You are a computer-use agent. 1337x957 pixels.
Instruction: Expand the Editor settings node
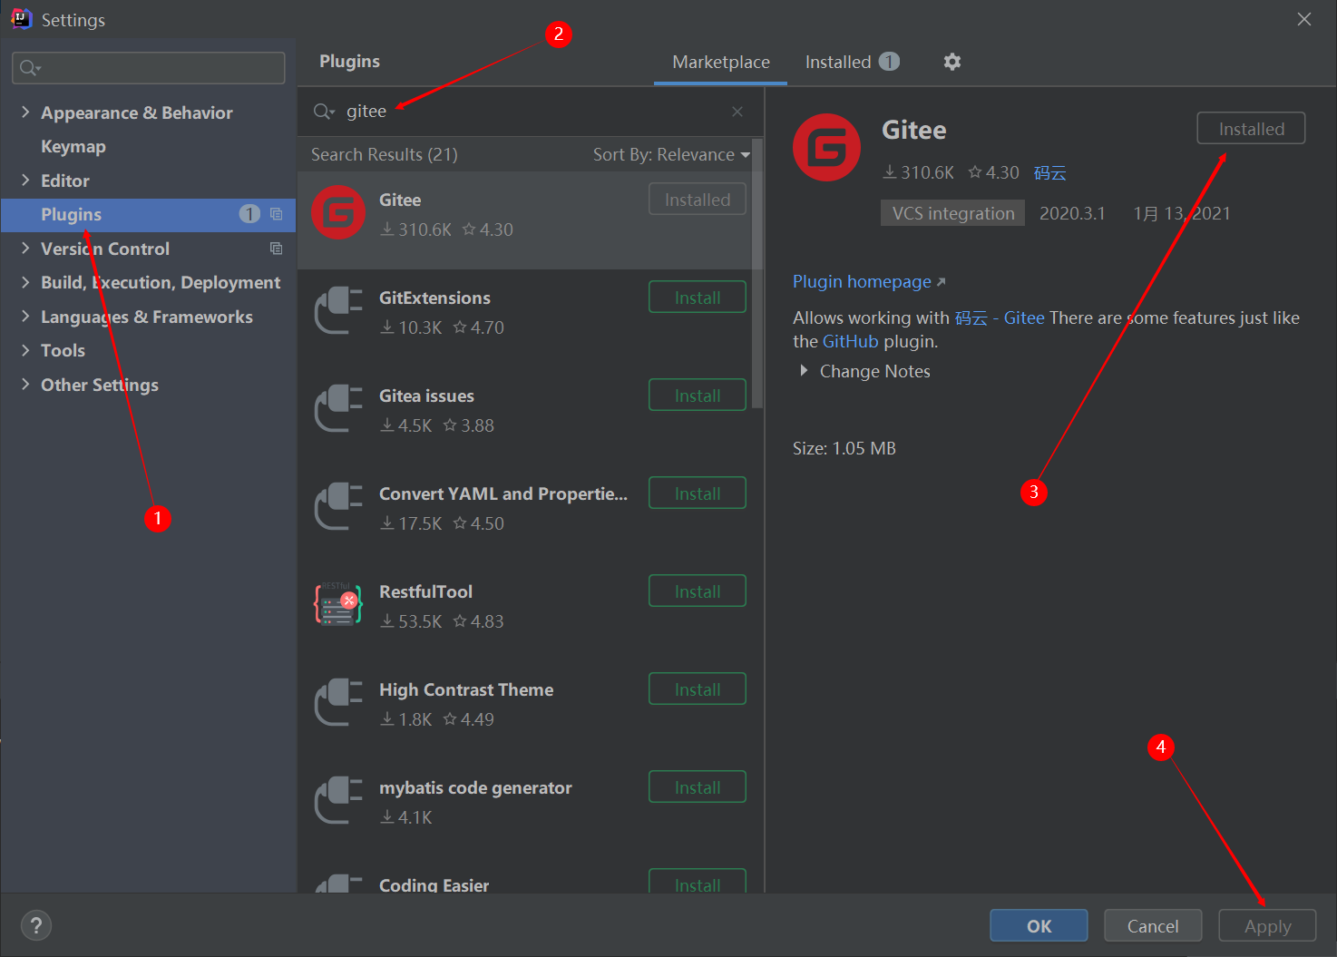click(x=25, y=180)
